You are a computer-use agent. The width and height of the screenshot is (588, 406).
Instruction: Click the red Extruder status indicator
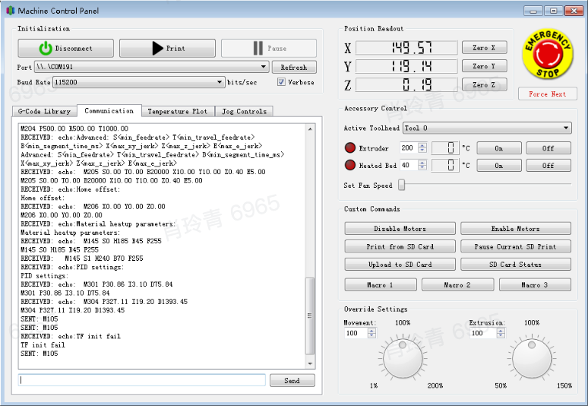[349, 147]
